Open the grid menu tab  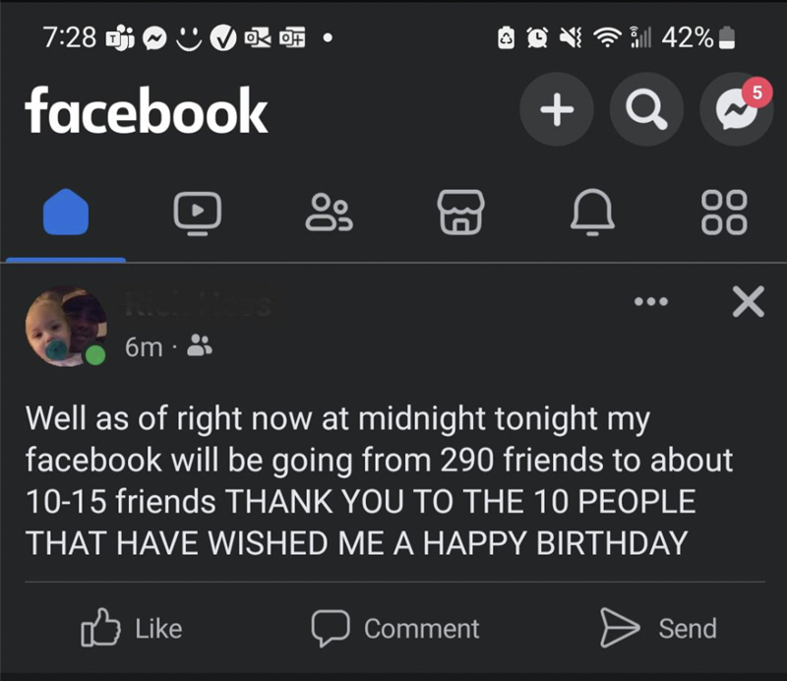[x=724, y=211]
